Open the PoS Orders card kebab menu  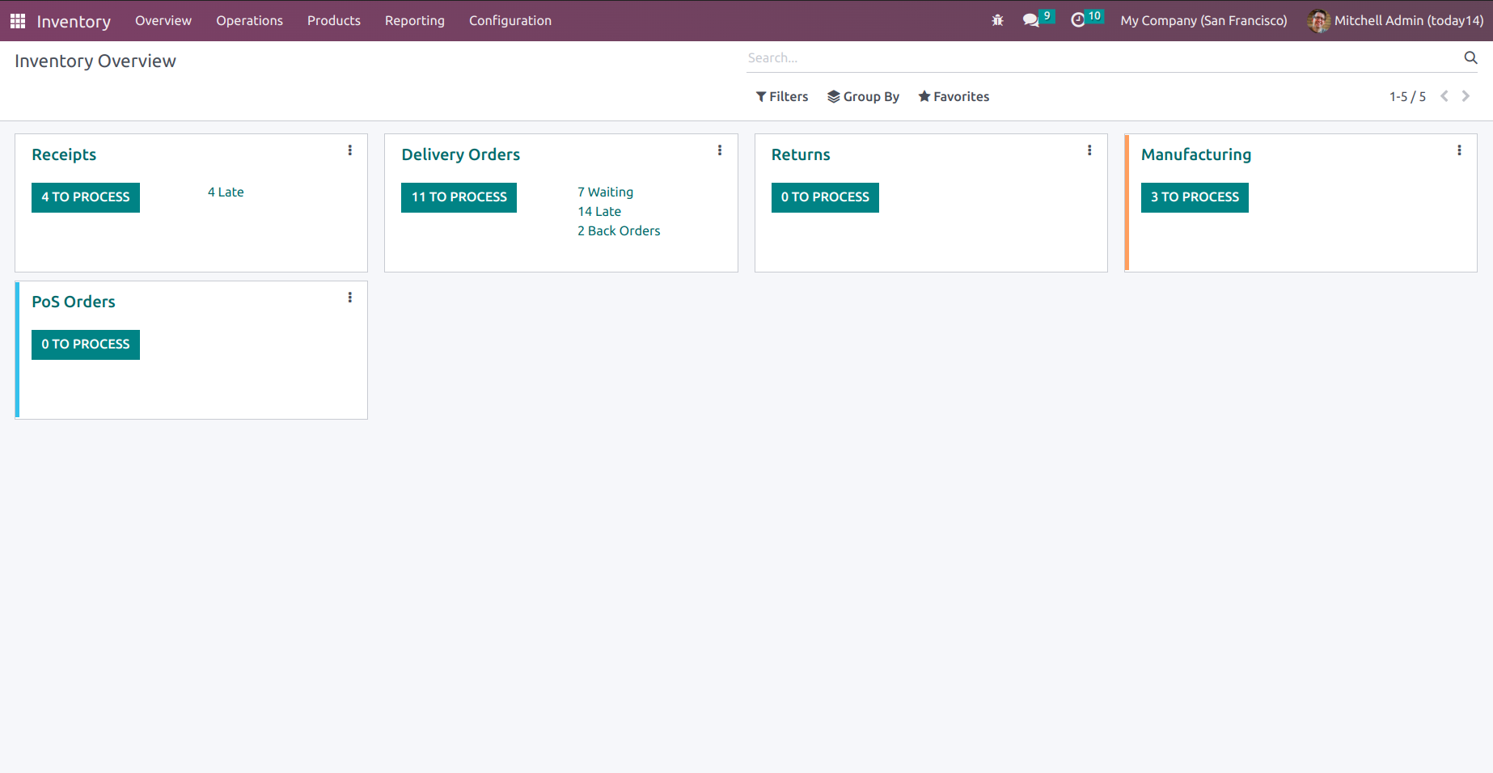coord(349,298)
